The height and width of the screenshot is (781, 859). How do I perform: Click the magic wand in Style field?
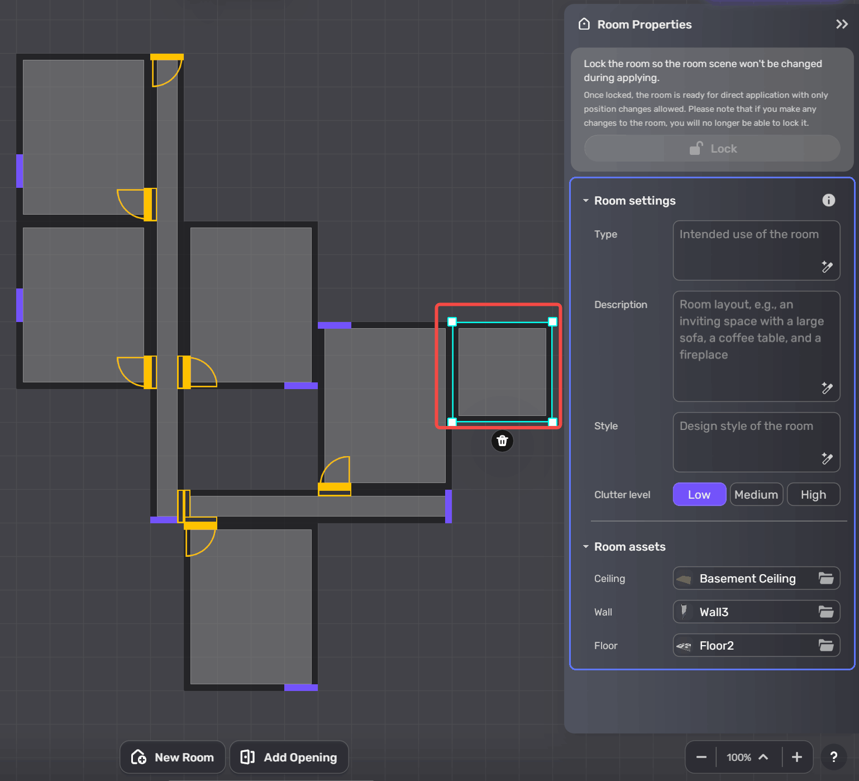(827, 459)
